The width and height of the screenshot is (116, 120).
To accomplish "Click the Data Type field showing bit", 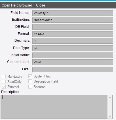I will pyautogui.click(x=73, y=48).
